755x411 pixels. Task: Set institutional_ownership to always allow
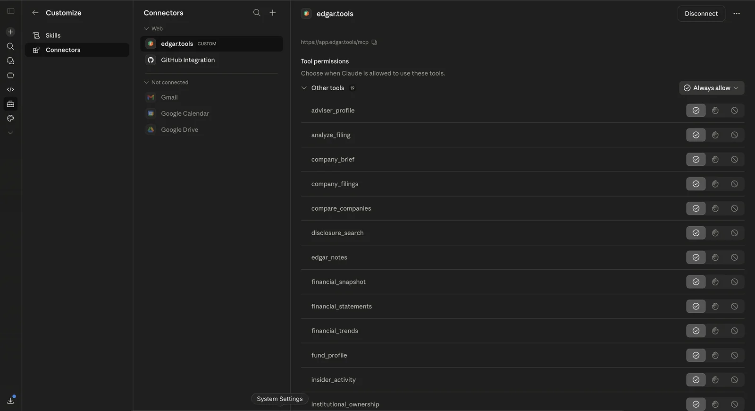point(696,404)
